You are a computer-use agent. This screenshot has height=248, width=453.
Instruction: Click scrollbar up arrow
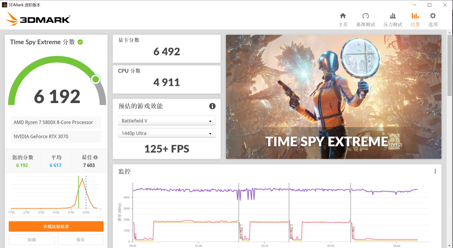[450, 32]
